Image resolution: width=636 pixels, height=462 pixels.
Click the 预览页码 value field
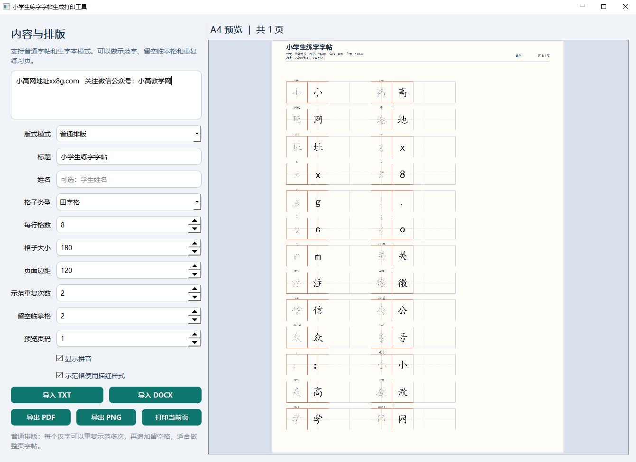click(122, 339)
